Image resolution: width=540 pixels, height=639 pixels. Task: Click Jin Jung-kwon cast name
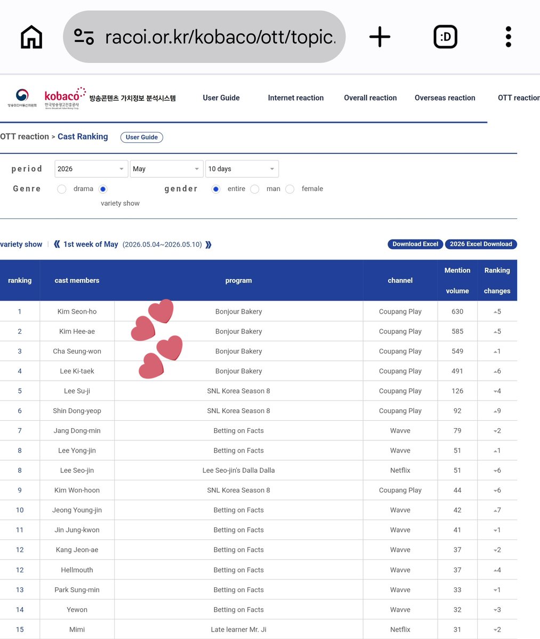pos(77,530)
